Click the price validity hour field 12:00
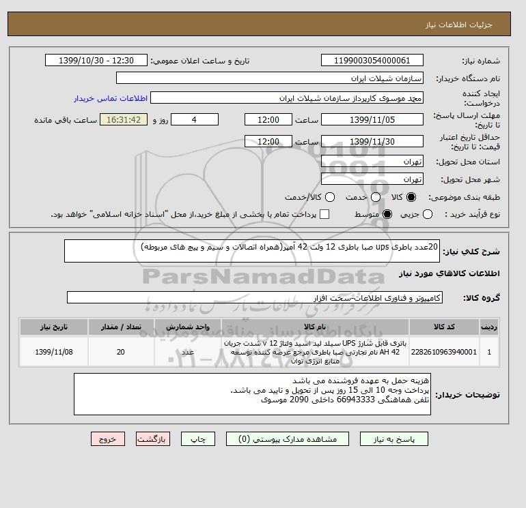 coord(268,141)
